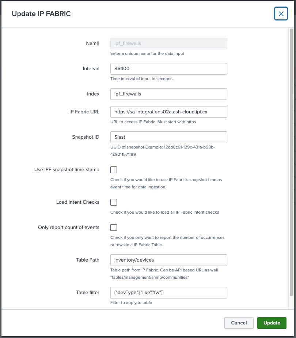
Task: Click the Table Path input box
Action: (168, 260)
